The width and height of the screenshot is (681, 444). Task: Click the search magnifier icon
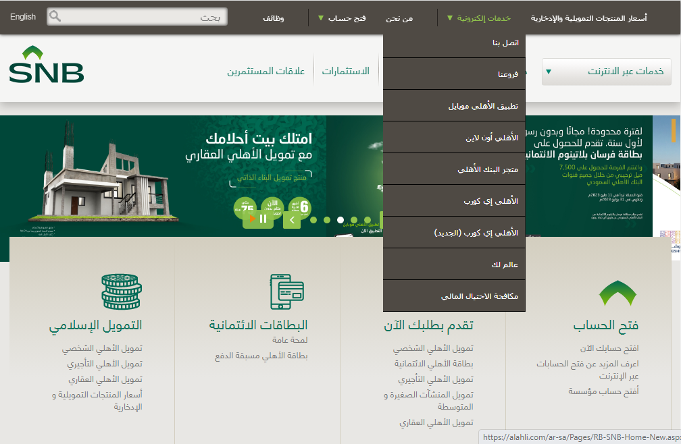[x=55, y=16]
